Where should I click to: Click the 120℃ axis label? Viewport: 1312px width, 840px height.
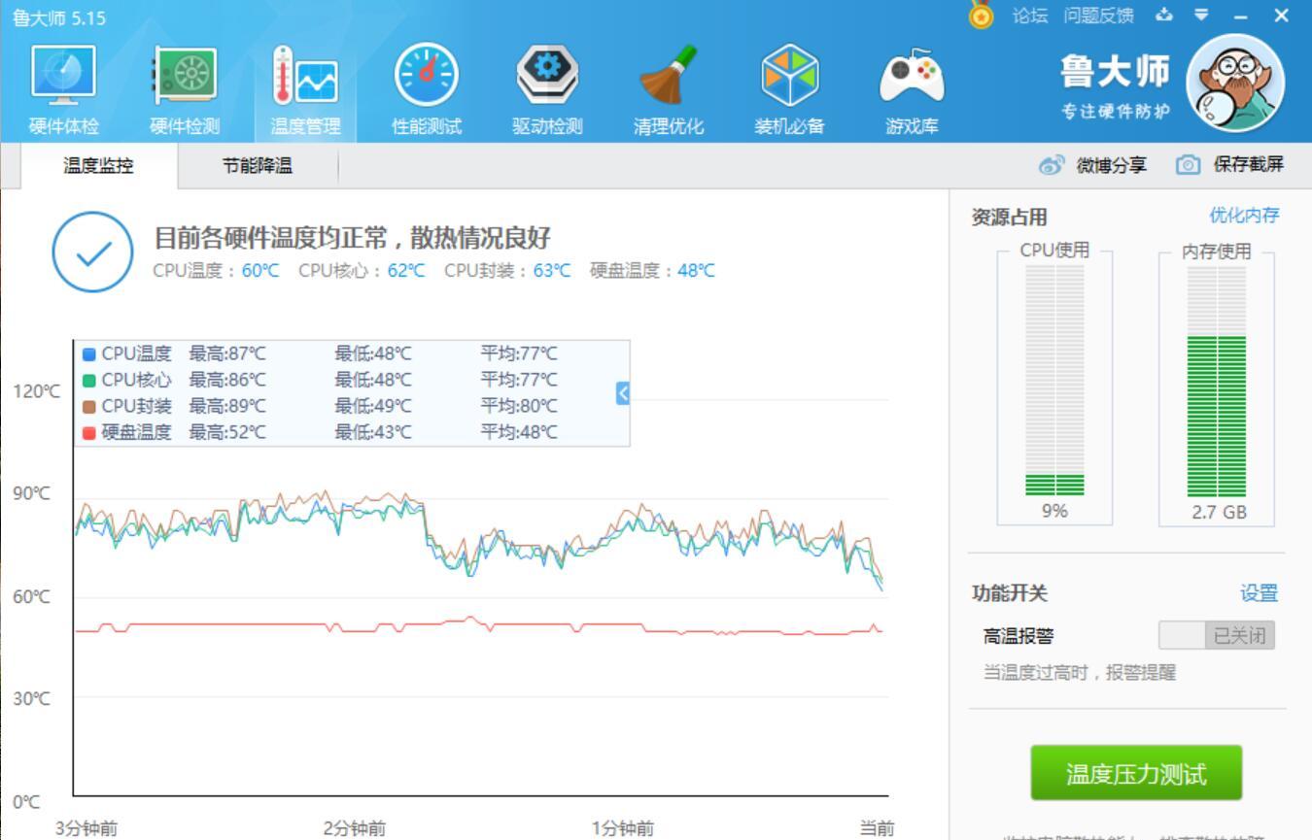(x=36, y=391)
